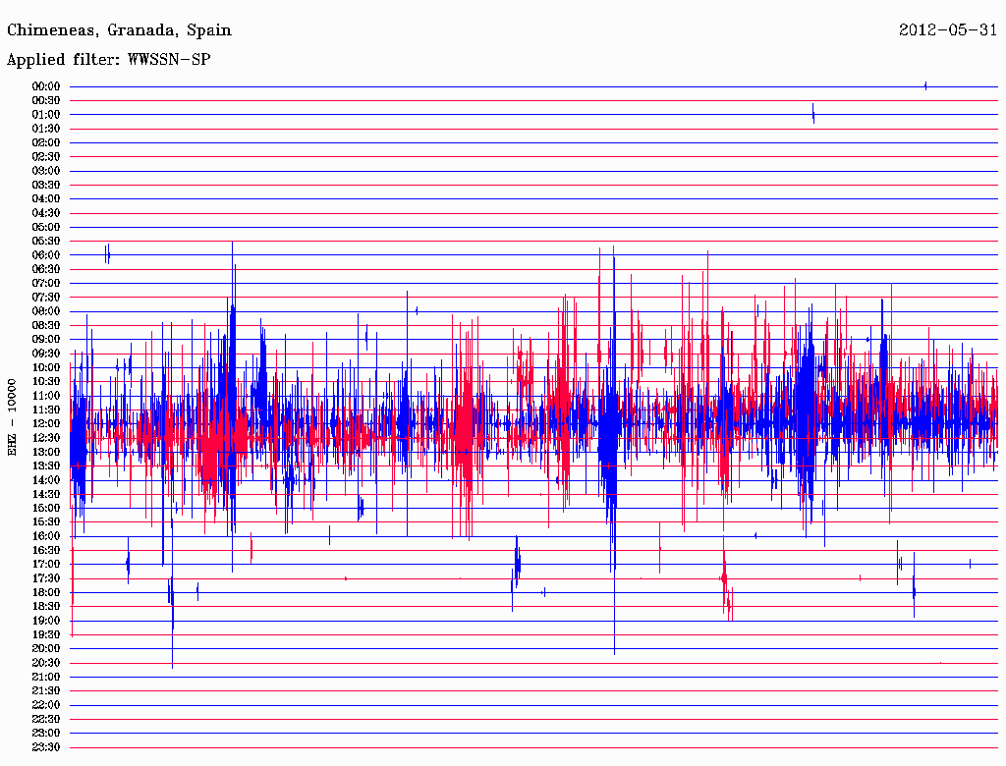
Task: Select the 13:00 time label
Action: click(45, 453)
